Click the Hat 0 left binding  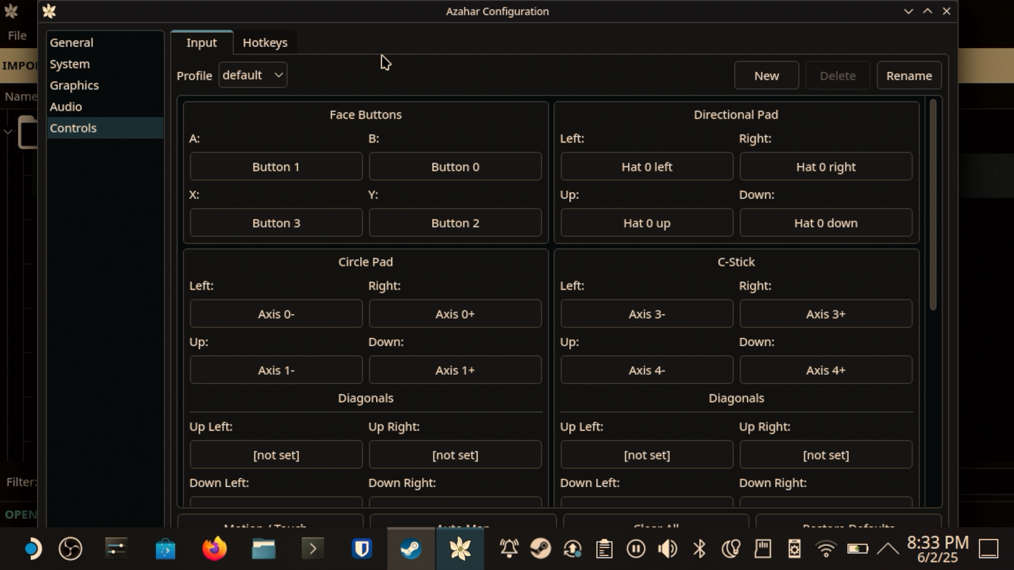tap(647, 167)
